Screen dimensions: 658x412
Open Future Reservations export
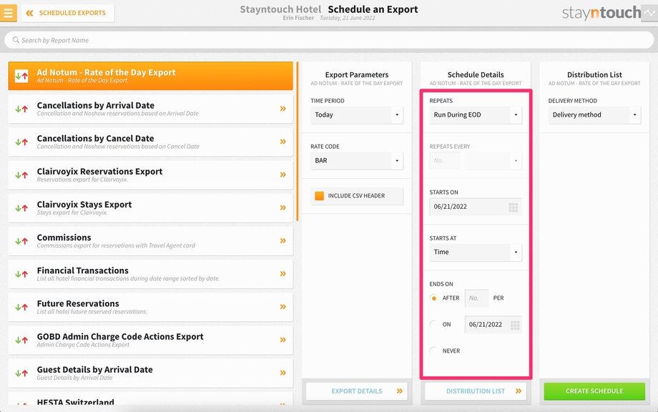[151, 307]
